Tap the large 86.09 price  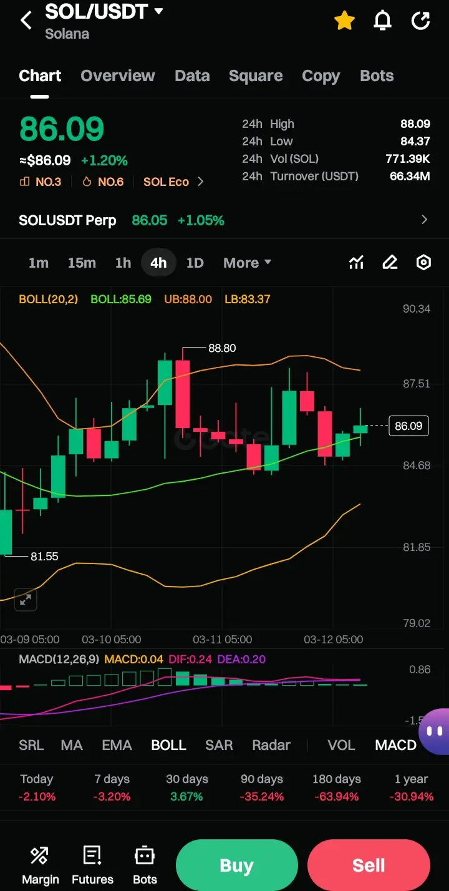point(62,129)
